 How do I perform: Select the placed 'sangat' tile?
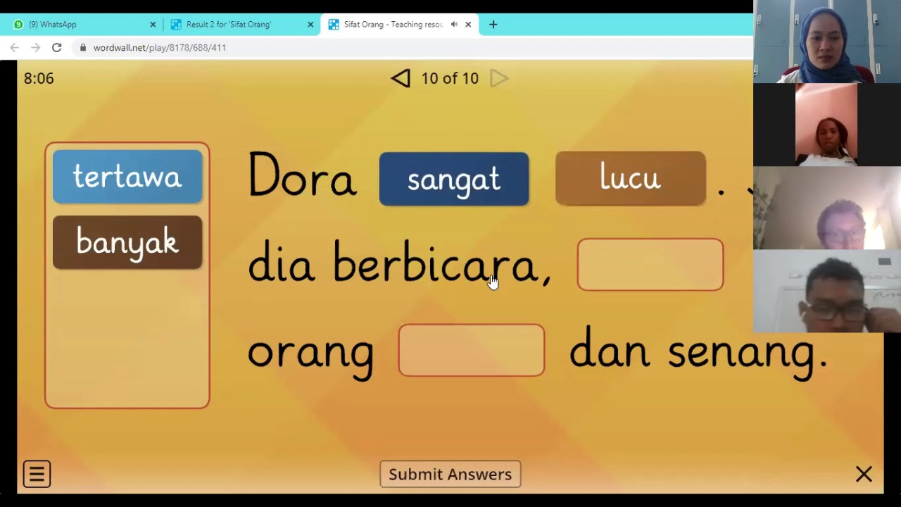[x=454, y=179]
